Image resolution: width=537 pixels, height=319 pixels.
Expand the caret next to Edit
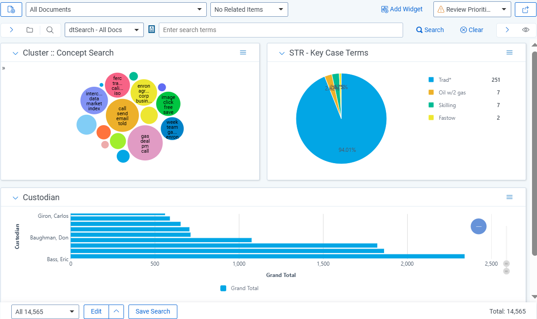pyautogui.click(x=116, y=311)
